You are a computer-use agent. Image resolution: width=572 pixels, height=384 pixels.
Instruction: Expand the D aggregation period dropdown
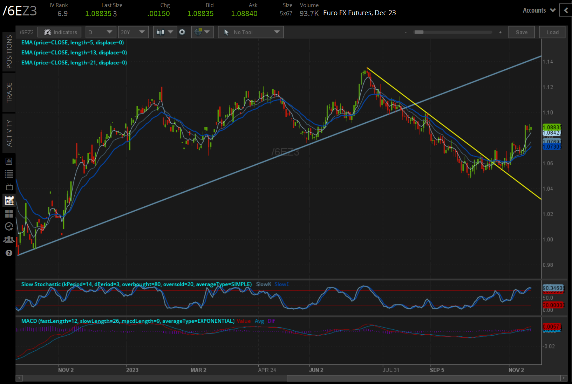click(x=101, y=32)
